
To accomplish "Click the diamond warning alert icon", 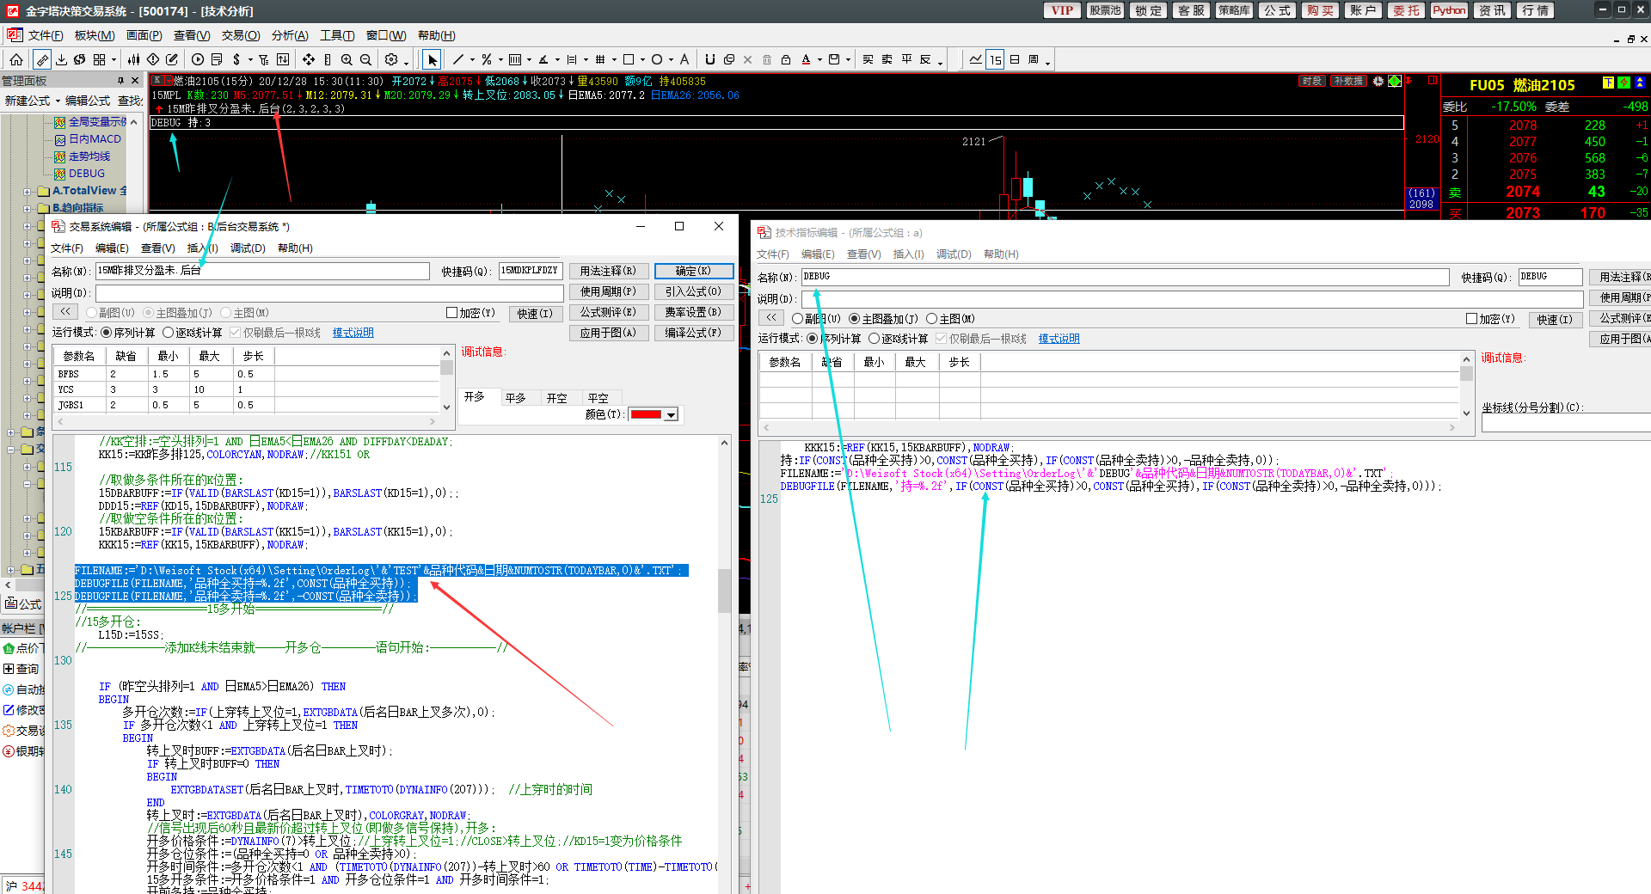I will click(153, 59).
